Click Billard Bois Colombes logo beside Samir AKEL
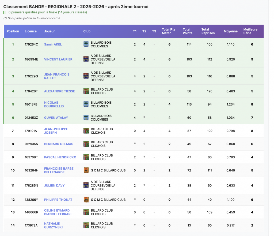 tap(86, 44)
